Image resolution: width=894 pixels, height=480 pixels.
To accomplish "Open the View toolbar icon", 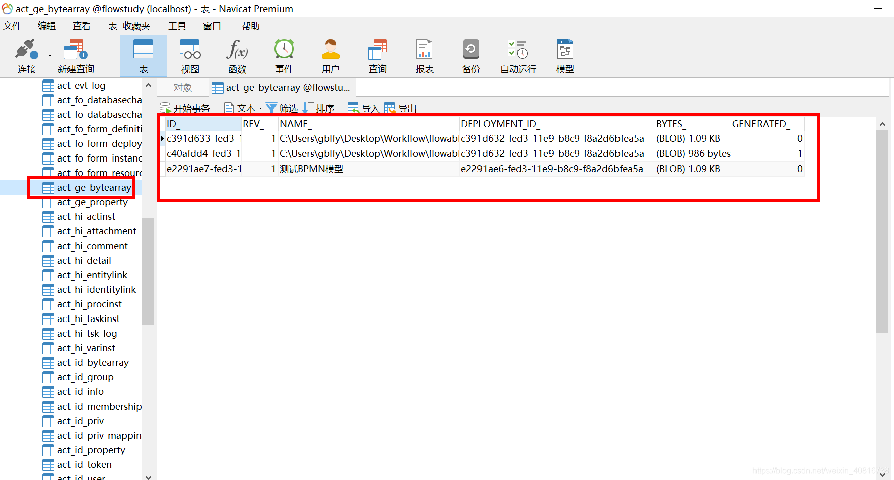I will [x=190, y=49].
